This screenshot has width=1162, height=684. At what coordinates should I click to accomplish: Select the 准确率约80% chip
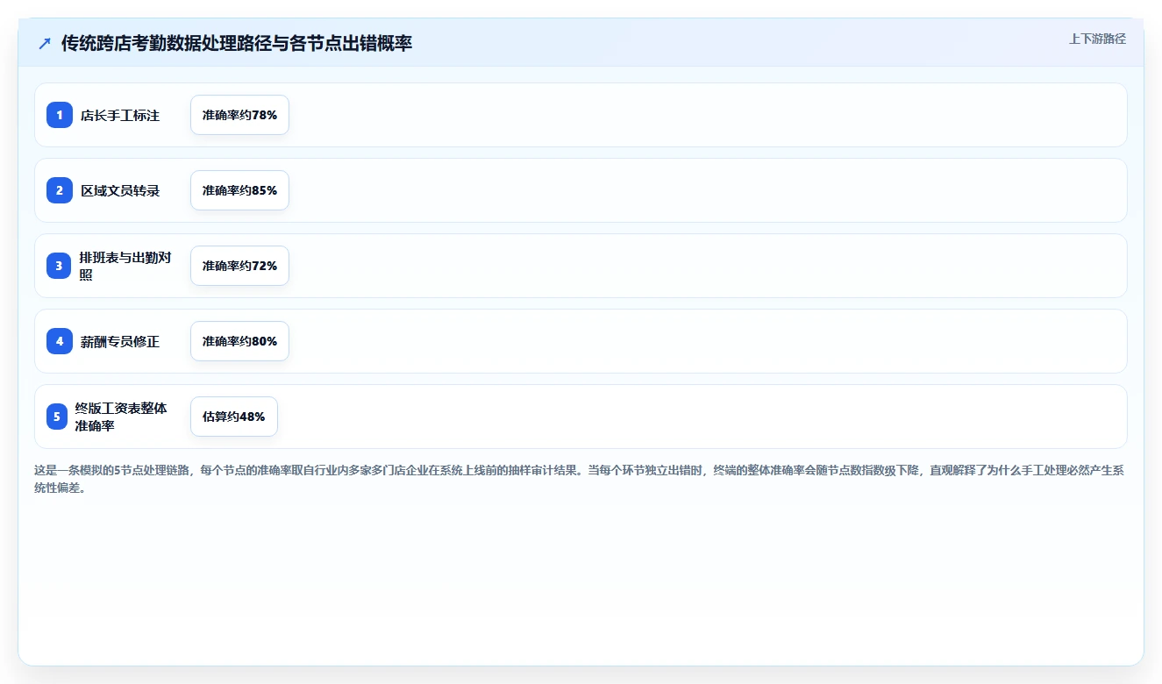[x=239, y=341]
